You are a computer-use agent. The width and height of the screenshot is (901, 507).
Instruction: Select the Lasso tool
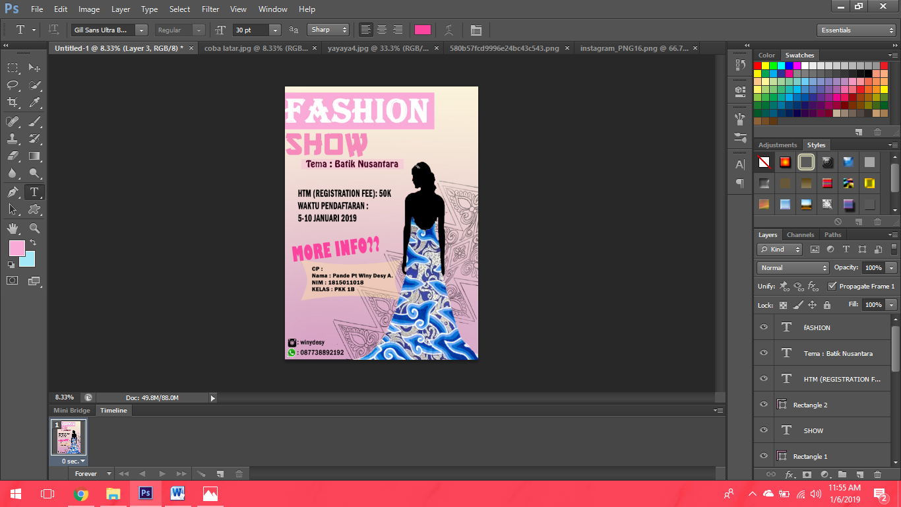pyautogui.click(x=13, y=84)
